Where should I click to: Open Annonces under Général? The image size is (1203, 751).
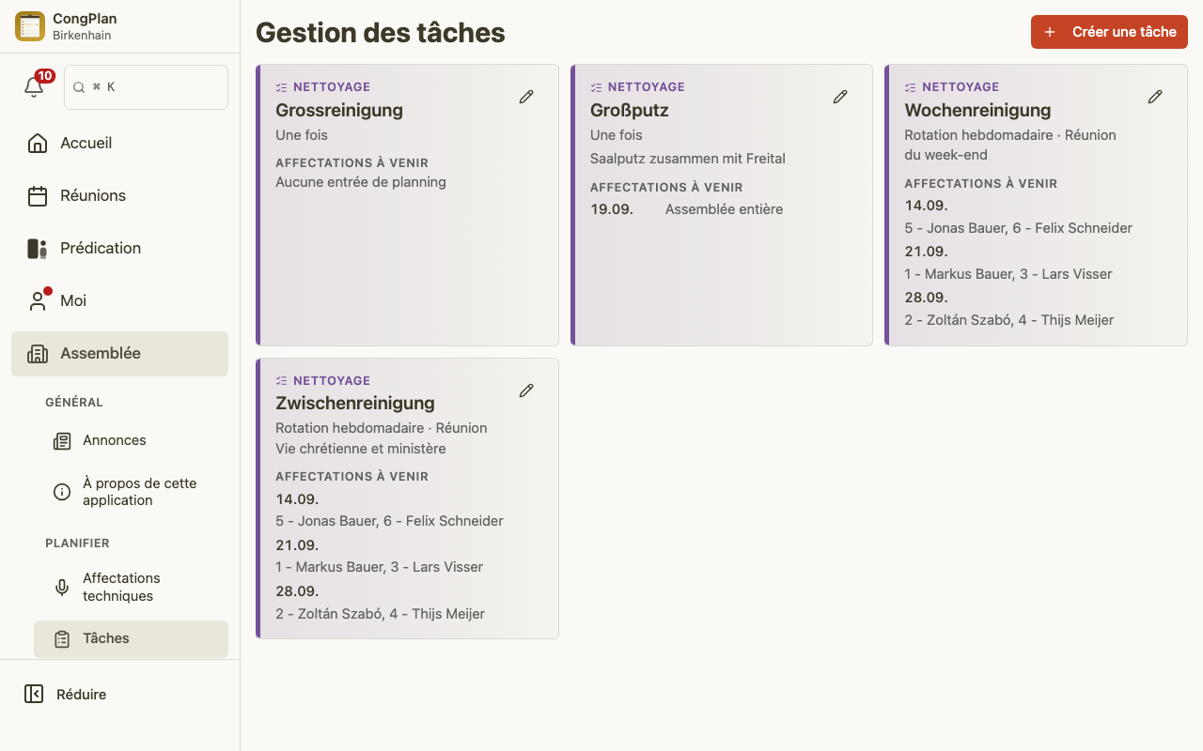(132, 440)
